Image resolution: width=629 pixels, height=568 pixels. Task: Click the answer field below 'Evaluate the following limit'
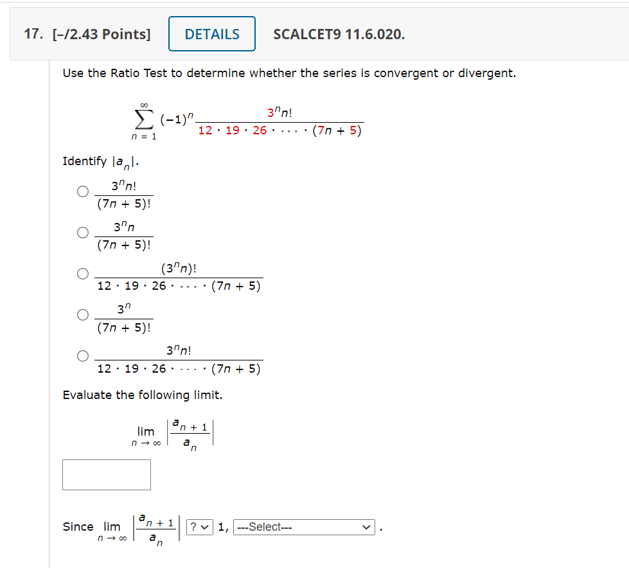pos(106,474)
